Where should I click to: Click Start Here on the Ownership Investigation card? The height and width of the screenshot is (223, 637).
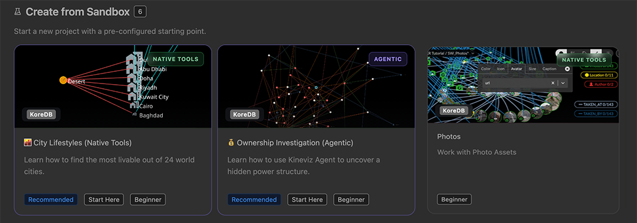pos(307,199)
